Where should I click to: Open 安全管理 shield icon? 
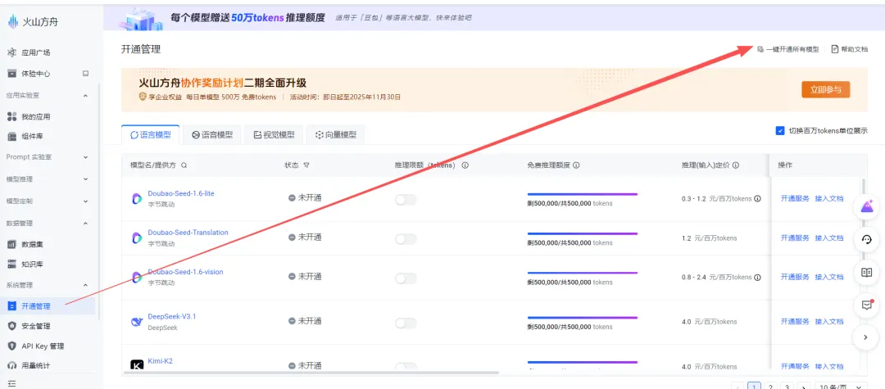coord(11,326)
